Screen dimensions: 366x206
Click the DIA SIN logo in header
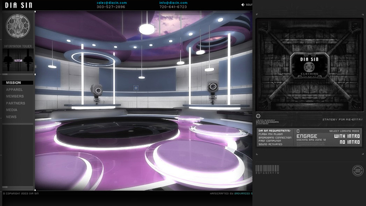point(19,5)
